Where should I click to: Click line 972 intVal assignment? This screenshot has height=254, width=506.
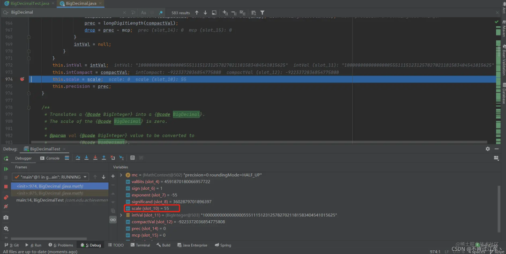coord(81,65)
